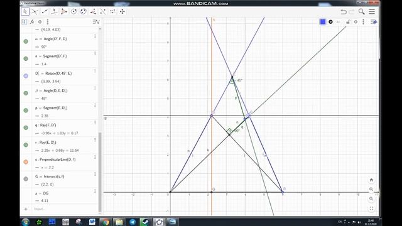Select the Move tool
Image resolution: width=402 pixels, height=226 pixels.
[25, 11]
